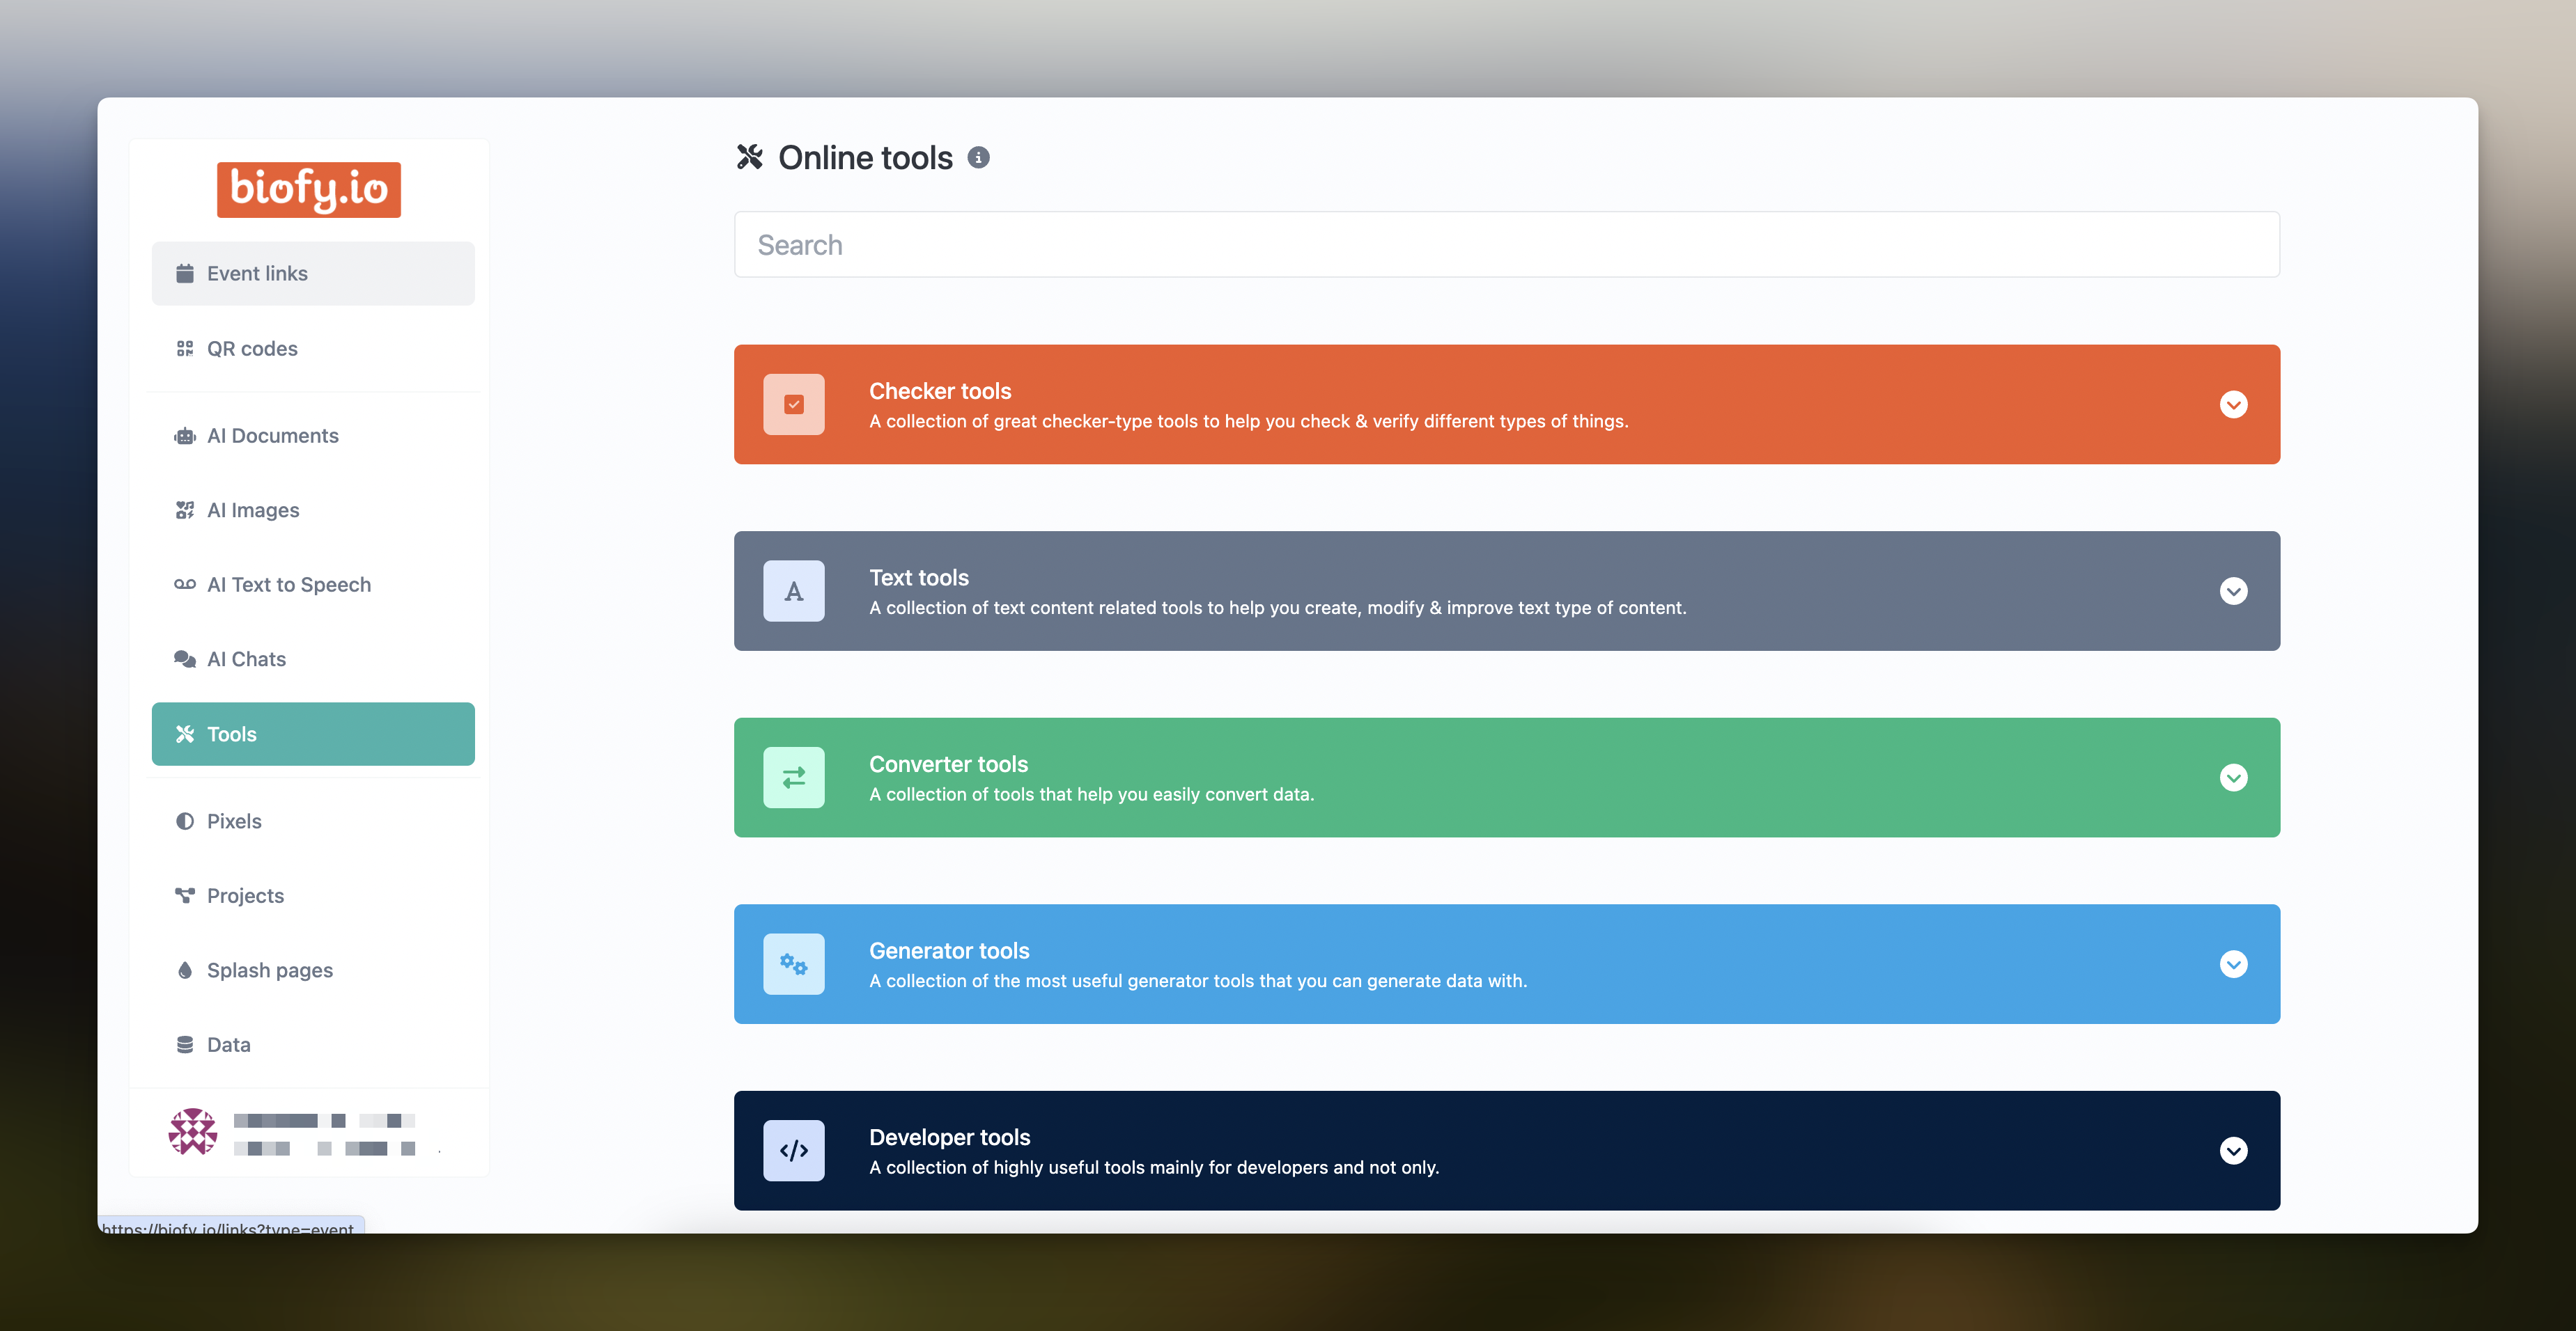Open AI Documents from sidebar
2576x1331 pixels.
click(x=272, y=436)
